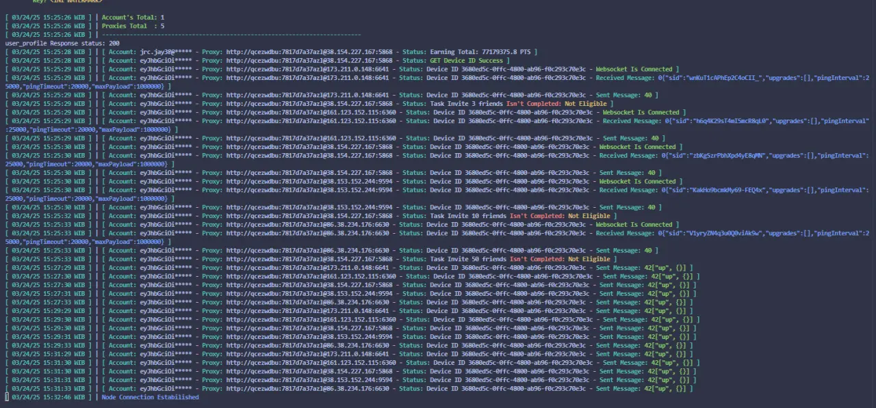Screen dimensions: 876x408
Task: Click the sid value "KakHo9bcmkMy69-FEQ4x"
Action: click(x=726, y=190)
